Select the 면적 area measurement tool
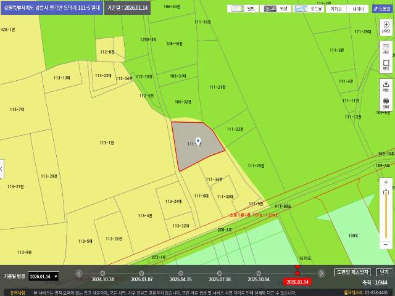 [x=386, y=64]
